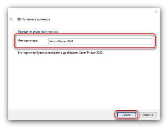Click the 'Этот принтер будет установлен' message

60,53
